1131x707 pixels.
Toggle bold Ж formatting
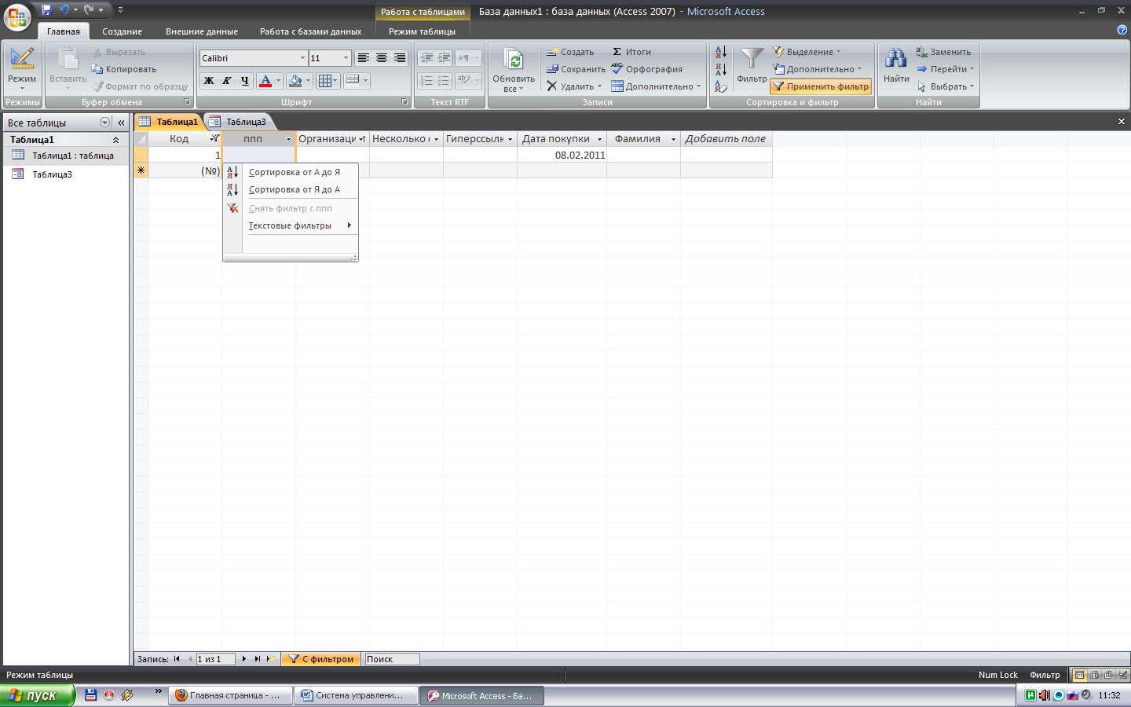click(209, 80)
